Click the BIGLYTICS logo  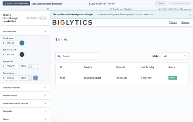point(72,22)
